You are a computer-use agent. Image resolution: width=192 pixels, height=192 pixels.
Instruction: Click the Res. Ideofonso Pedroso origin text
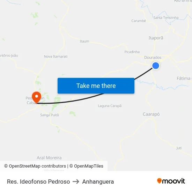click(x=38, y=182)
